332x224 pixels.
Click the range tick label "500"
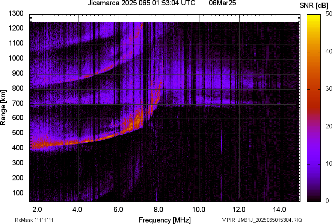pyautogui.click(x=18, y=133)
